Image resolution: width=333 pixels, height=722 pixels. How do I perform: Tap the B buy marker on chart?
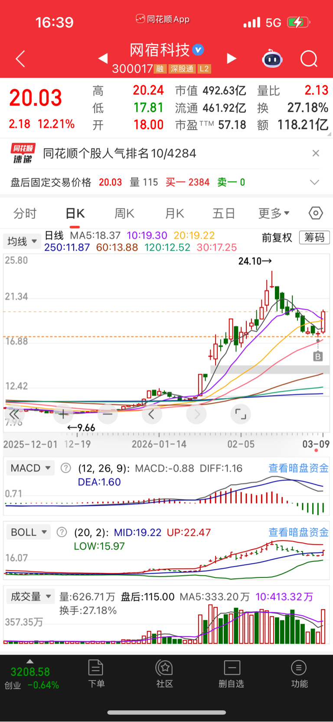[318, 356]
